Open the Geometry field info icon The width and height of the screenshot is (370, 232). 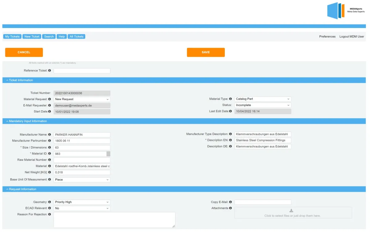point(49,202)
